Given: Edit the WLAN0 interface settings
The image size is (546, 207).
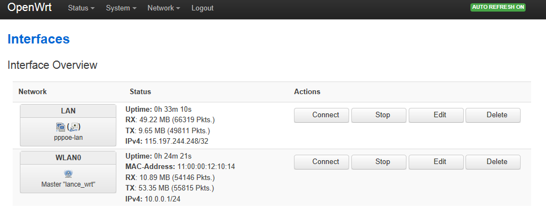Looking at the screenshot, I should [x=436, y=162].
